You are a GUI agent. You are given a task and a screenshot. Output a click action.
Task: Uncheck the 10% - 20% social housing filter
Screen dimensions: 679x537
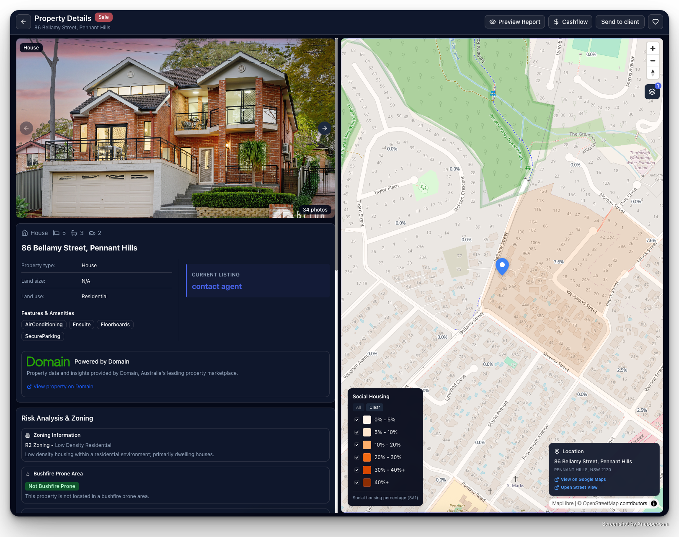click(357, 445)
